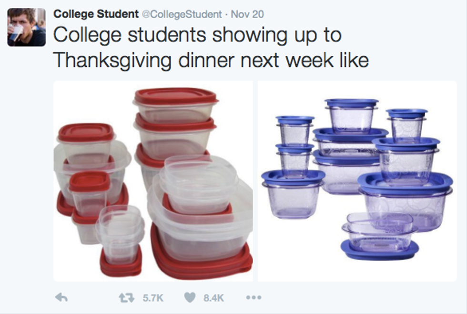Click the reply arrow icon

(x=61, y=298)
